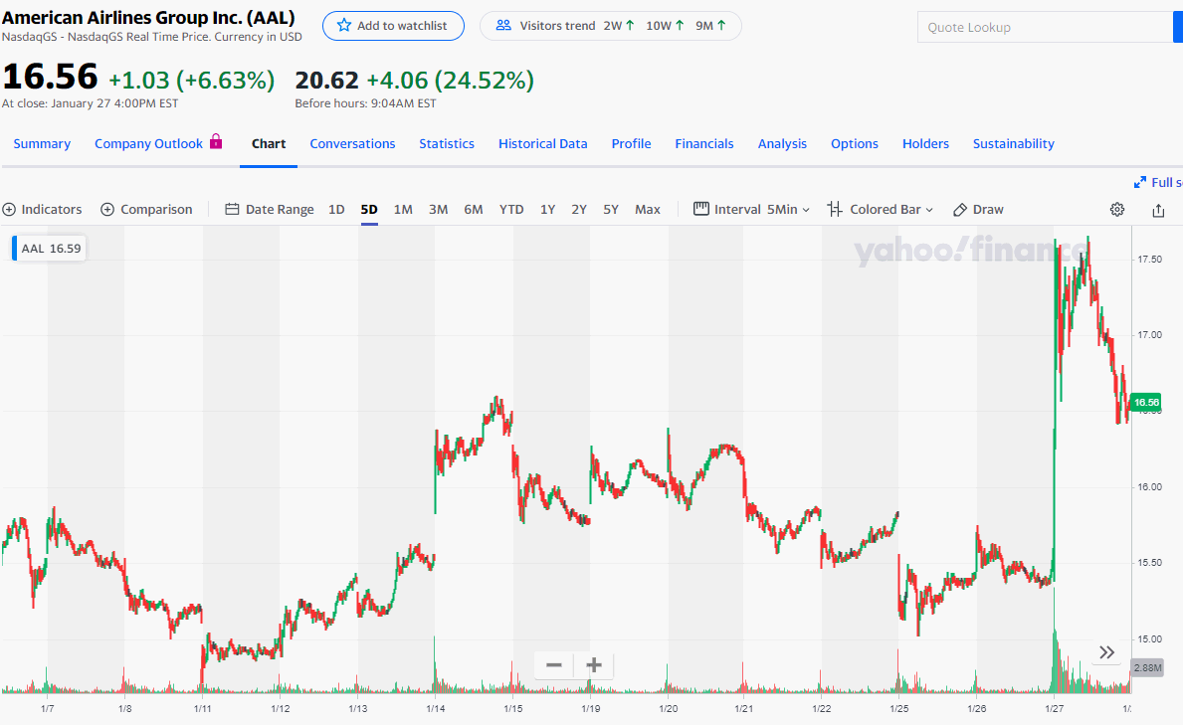
Task: Click the lock icon beside Company Outlook
Action: (216, 141)
